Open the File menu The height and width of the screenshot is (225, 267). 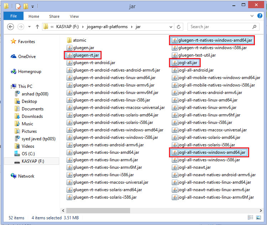[14, 16]
